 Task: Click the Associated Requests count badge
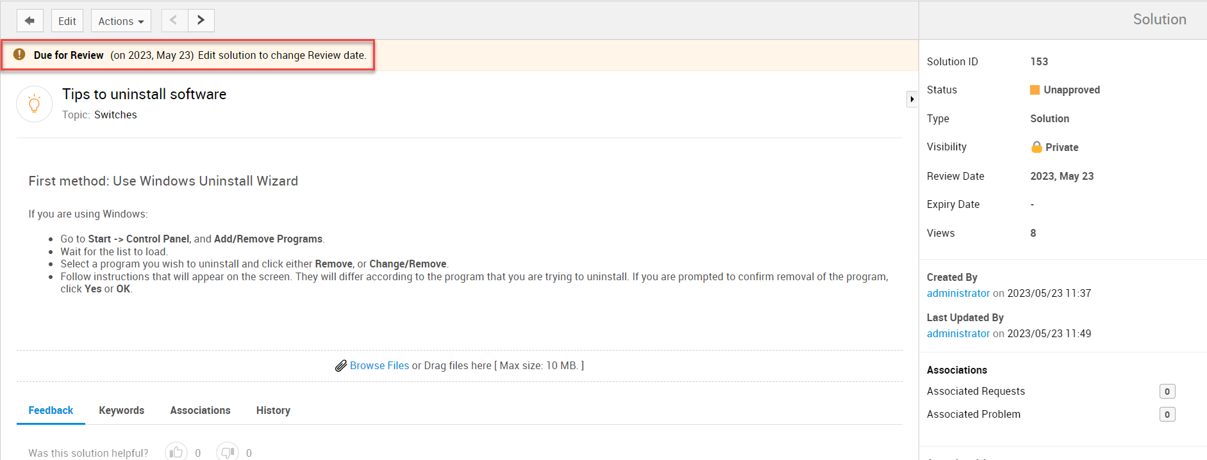[1167, 392]
